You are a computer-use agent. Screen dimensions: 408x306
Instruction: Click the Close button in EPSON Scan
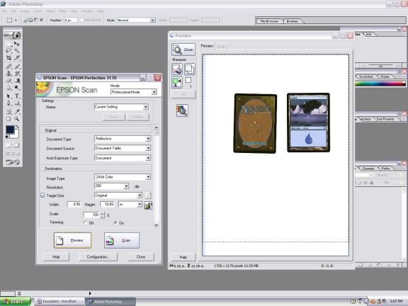click(x=141, y=257)
